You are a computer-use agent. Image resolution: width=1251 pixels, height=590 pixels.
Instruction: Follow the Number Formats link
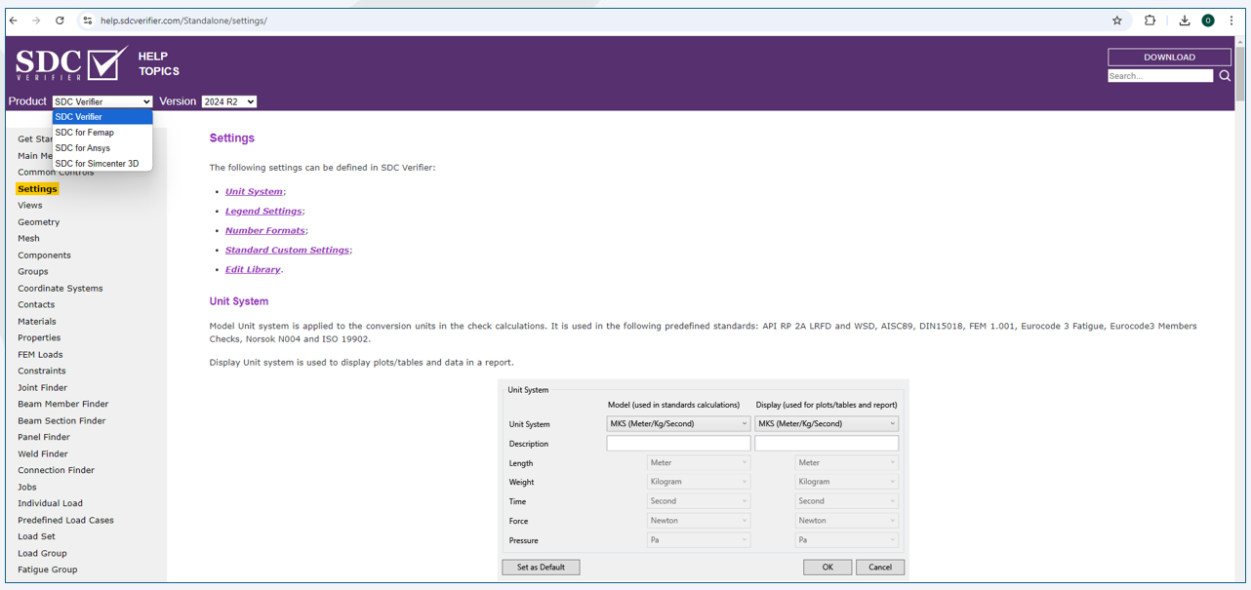click(x=265, y=231)
